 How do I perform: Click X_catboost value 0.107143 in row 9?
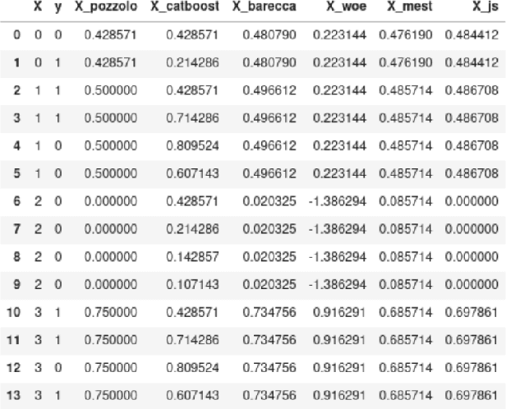tap(193, 284)
